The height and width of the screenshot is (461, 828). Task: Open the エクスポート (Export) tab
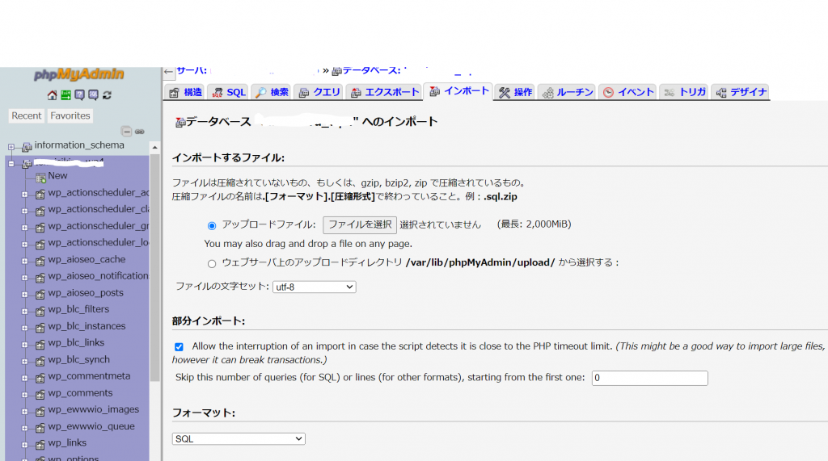tap(384, 92)
